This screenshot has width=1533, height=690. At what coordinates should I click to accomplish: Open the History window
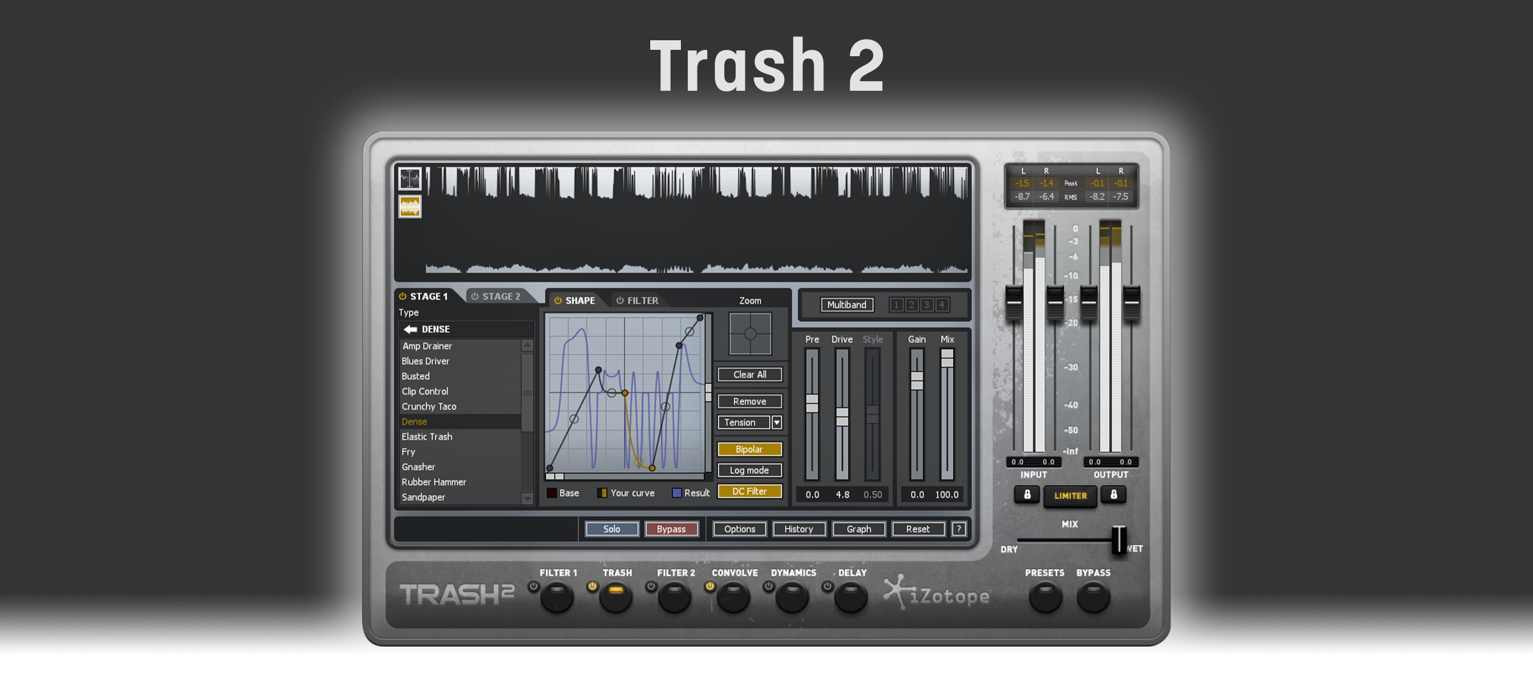tap(799, 529)
